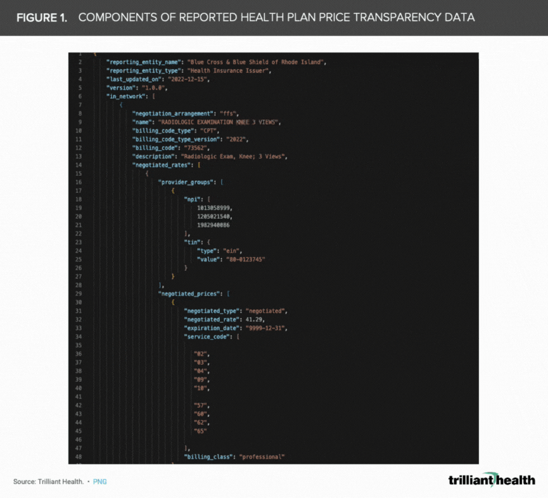548x498 pixels.
Task: Select service code "65"
Action: (200, 431)
